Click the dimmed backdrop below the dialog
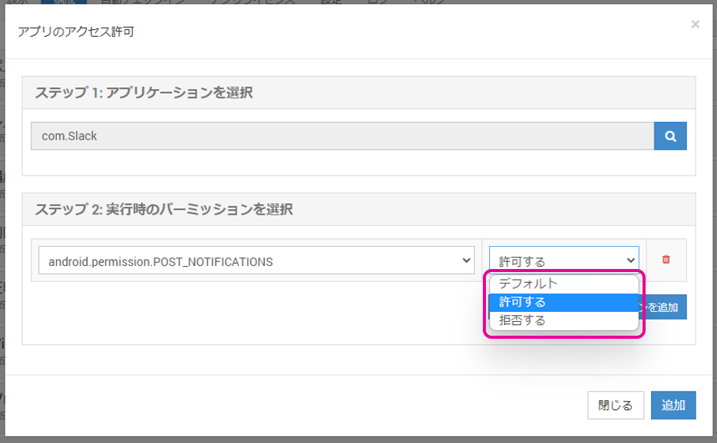The width and height of the screenshot is (717, 443). tap(358, 439)
